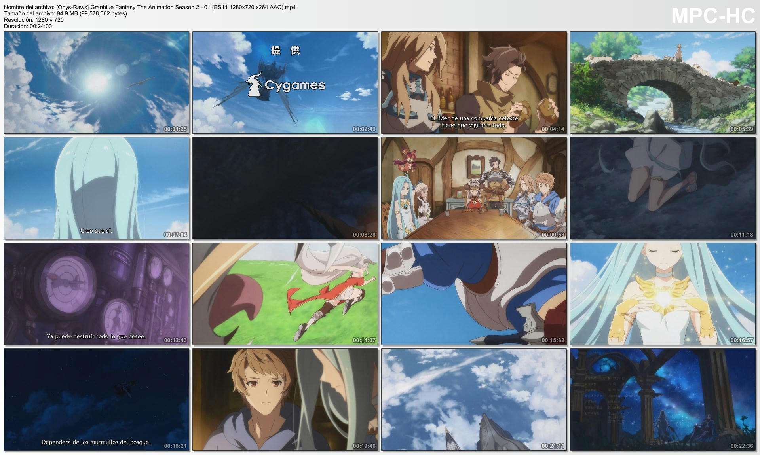This screenshot has width=760, height=455.
Task: Open the thumbnail timestamped 00:04:14
Action: click(x=474, y=83)
